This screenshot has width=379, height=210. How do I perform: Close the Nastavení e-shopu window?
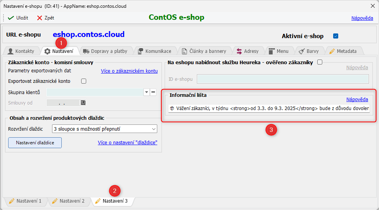point(372,6)
